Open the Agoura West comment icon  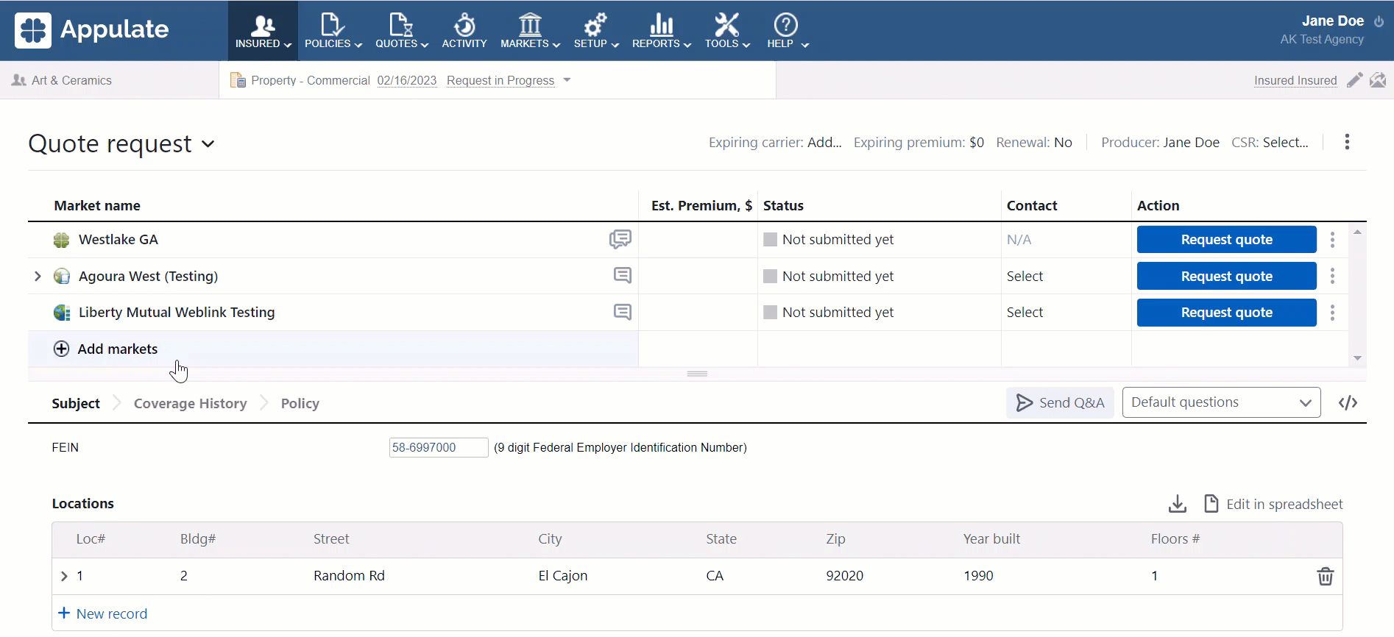(622, 275)
